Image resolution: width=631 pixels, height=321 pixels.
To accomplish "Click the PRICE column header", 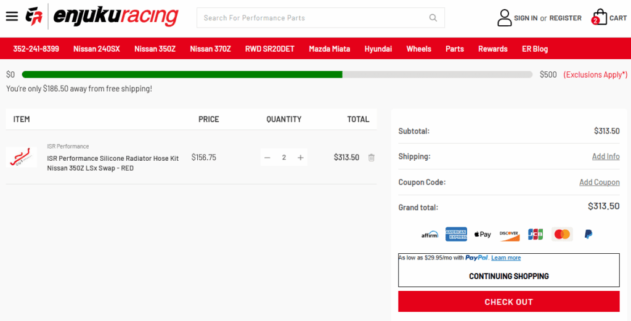I will (x=209, y=120).
